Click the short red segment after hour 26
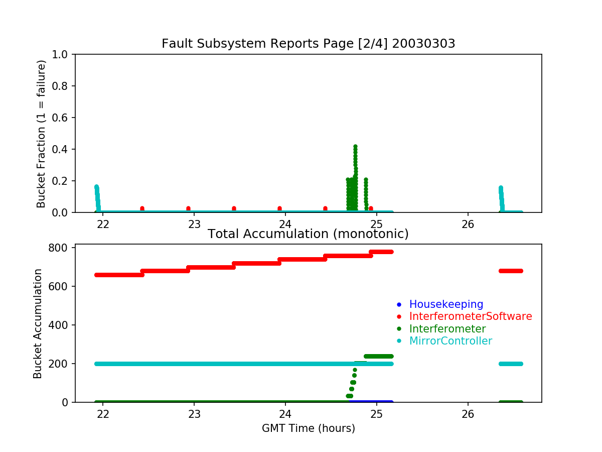Screen dimensions: 602x452 pyautogui.click(x=511, y=271)
